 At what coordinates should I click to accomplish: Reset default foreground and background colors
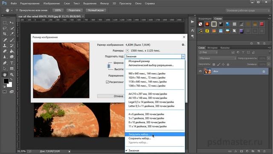tap(4, 86)
